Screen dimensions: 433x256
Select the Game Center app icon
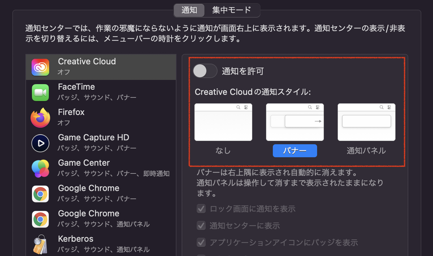click(40, 169)
